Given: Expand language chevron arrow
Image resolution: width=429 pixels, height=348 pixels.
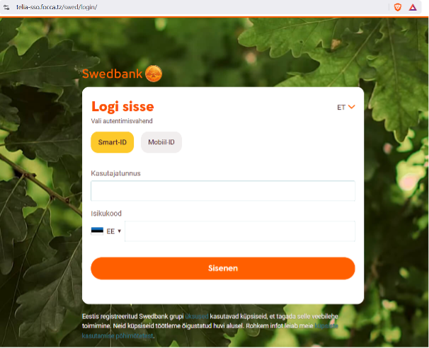Looking at the screenshot, I should pos(352,107).
